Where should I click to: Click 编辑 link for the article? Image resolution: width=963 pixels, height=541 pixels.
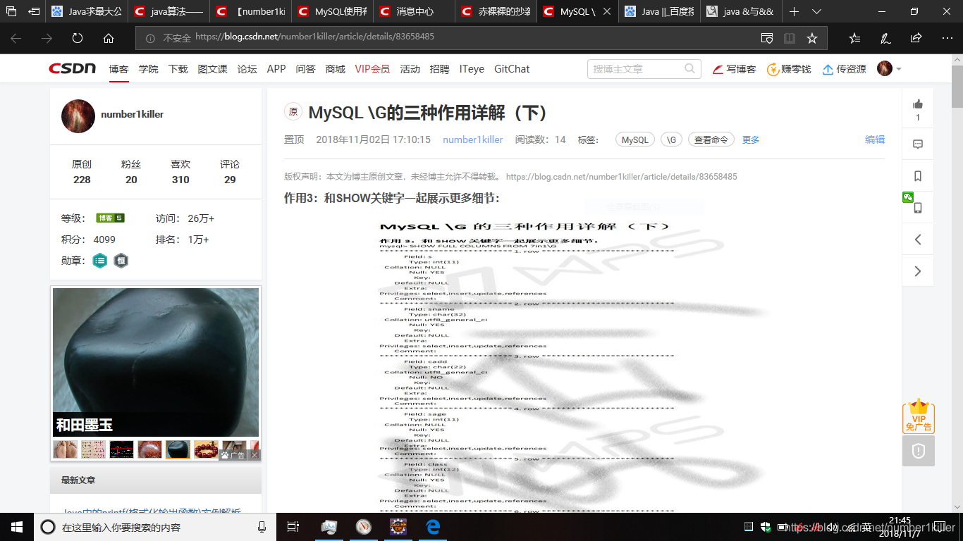[875, 139]
